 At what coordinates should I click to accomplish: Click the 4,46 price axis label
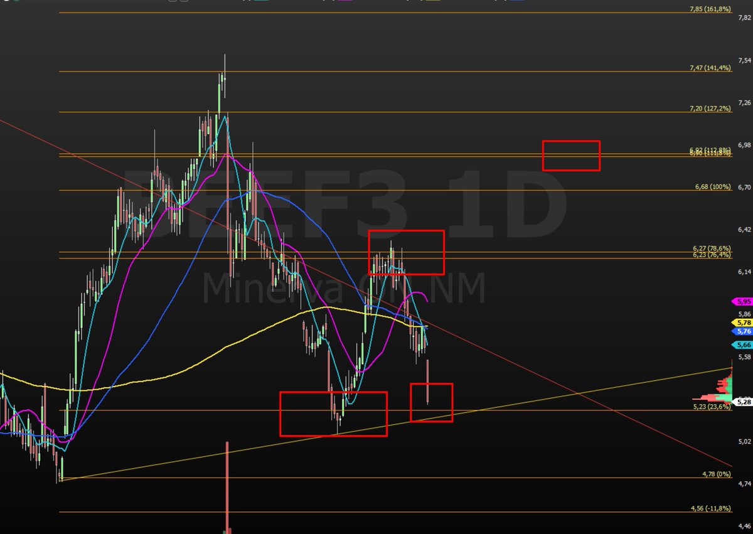coord(745,526)
